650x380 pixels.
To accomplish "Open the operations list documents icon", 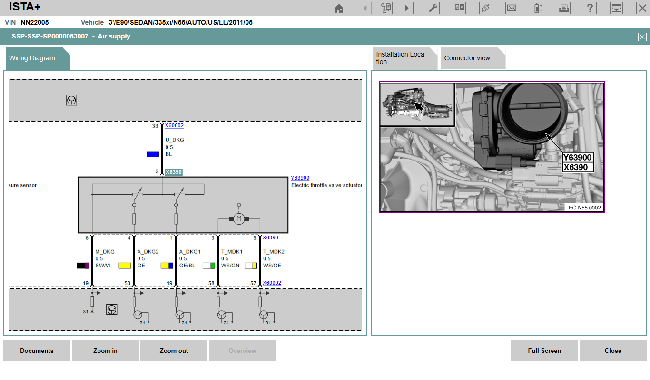I will (386, 8).
